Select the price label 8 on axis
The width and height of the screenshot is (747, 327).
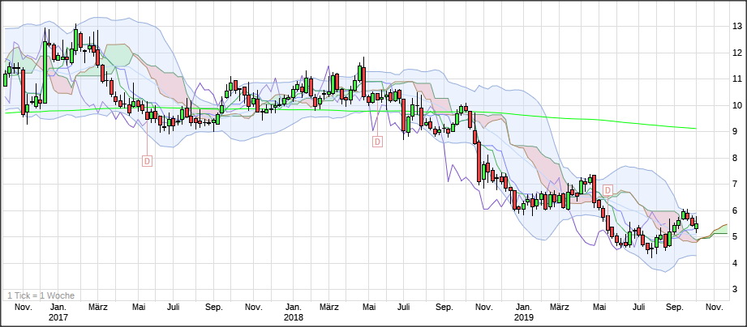click(736, 158)
